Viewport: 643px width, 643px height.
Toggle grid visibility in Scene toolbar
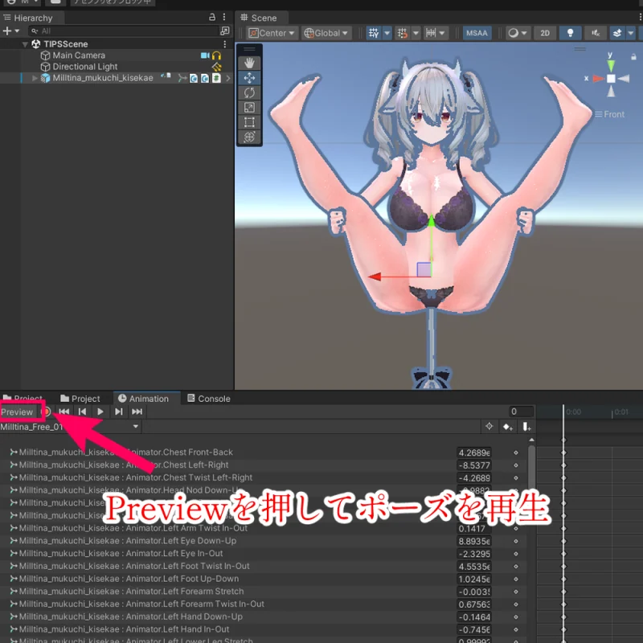click(374, 33)
